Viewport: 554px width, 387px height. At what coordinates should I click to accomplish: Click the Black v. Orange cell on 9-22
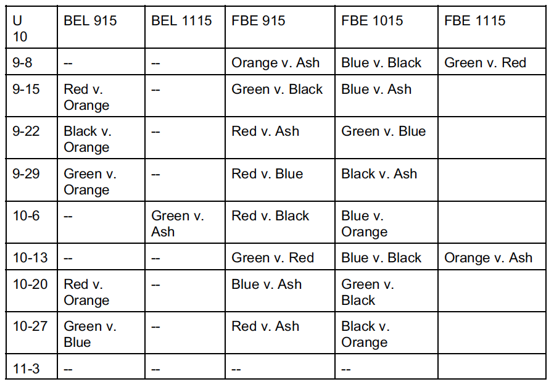pos(86,139)
